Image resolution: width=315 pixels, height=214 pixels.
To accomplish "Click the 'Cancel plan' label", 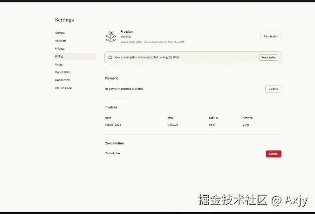I will click(112, 153).
